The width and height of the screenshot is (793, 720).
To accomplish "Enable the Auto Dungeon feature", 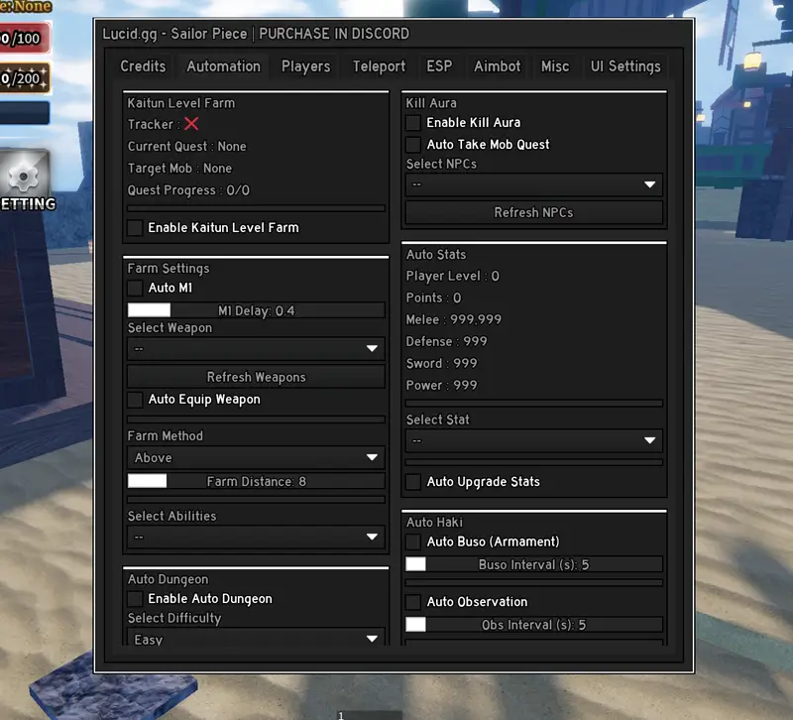I will [x=135, y=598].
